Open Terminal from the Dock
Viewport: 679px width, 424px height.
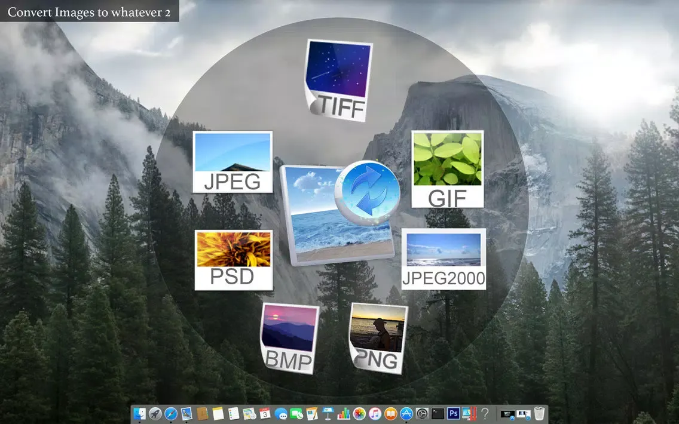[438, 413]
